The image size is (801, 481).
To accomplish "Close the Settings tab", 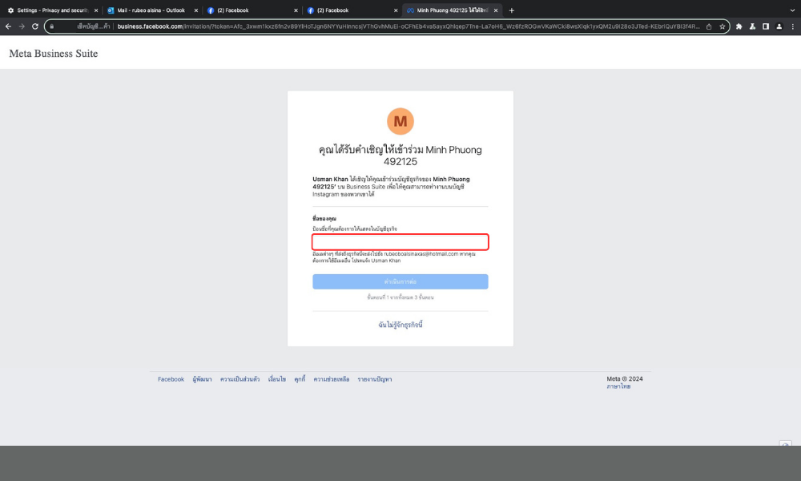I will (x=96, y=10).
